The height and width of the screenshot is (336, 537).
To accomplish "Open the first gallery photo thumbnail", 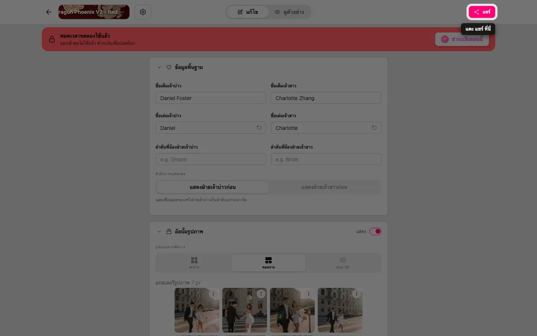I will pyautogui.click(x=197, y=311).
